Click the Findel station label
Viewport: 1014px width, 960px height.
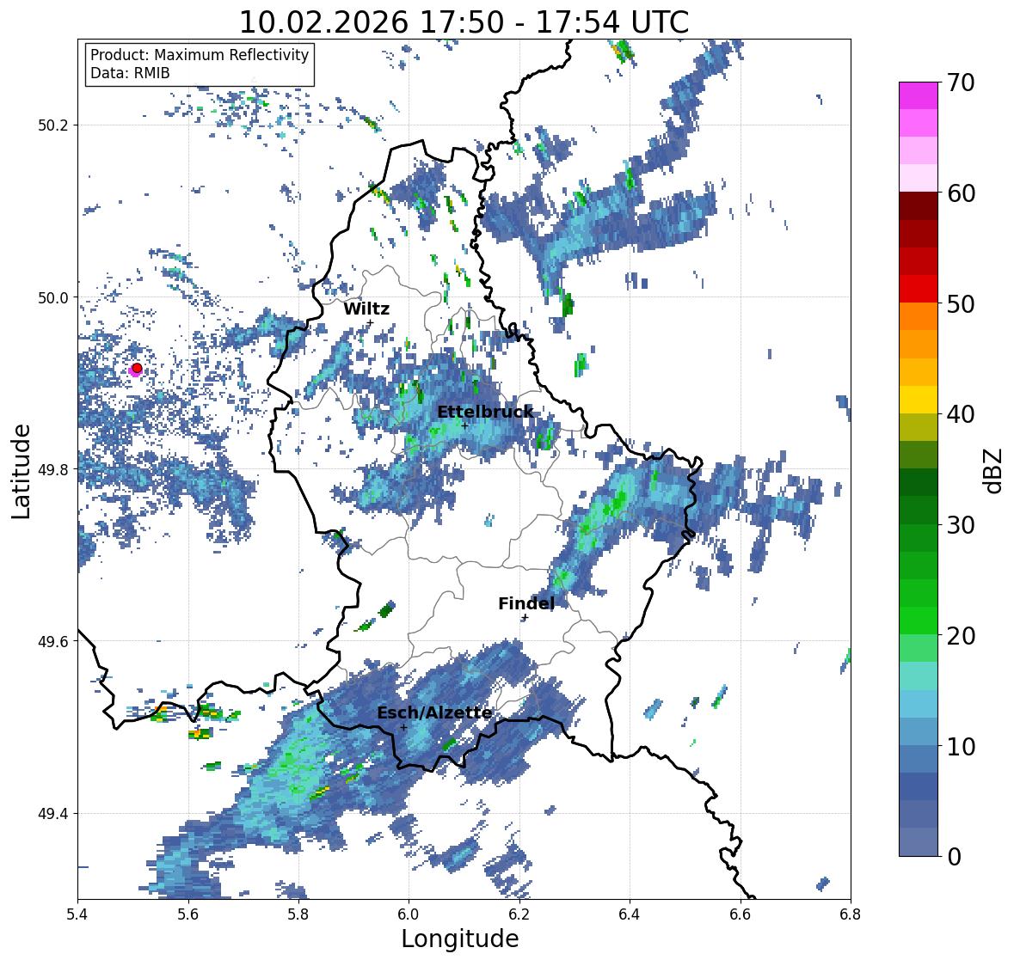click(525, 603)
